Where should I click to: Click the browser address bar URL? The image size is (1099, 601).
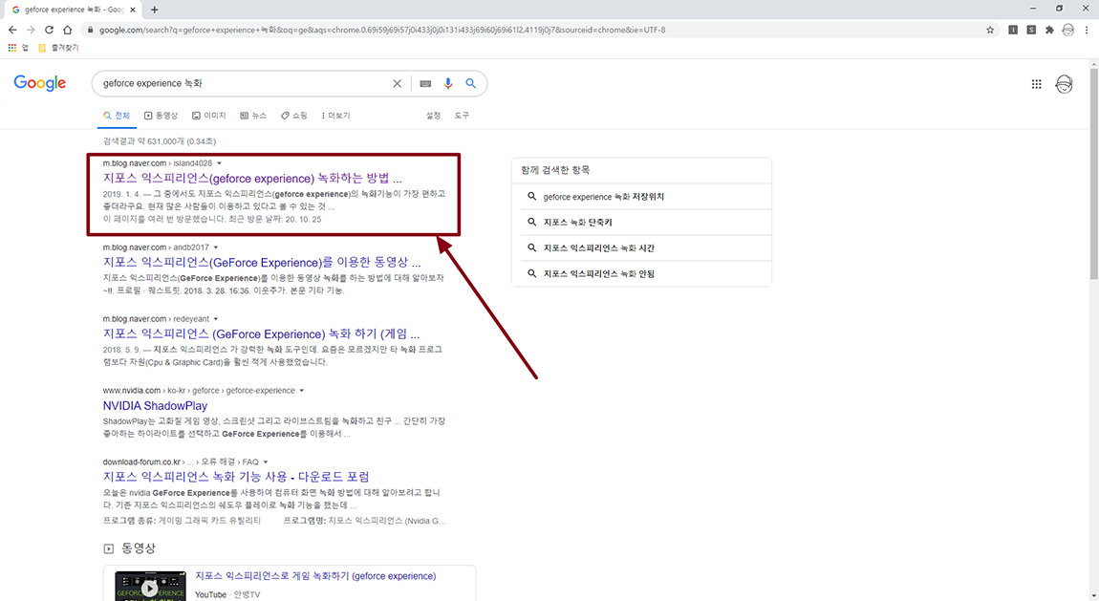click(382, 31)
